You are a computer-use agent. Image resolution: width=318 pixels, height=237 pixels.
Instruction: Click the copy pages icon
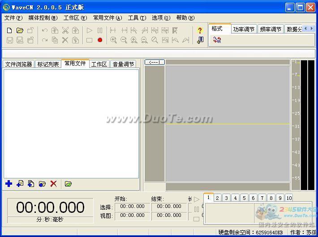(x=55, y=40)
